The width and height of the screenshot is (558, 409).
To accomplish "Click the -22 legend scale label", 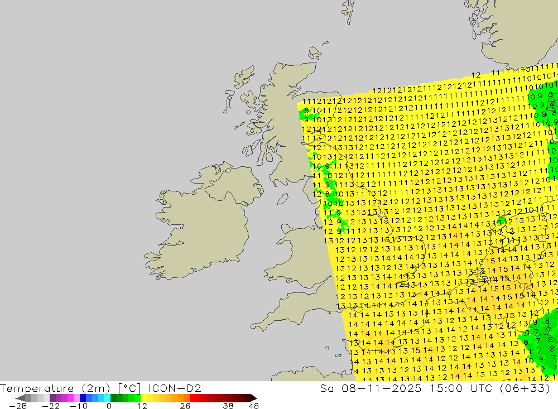I will [x=51, y=406].
